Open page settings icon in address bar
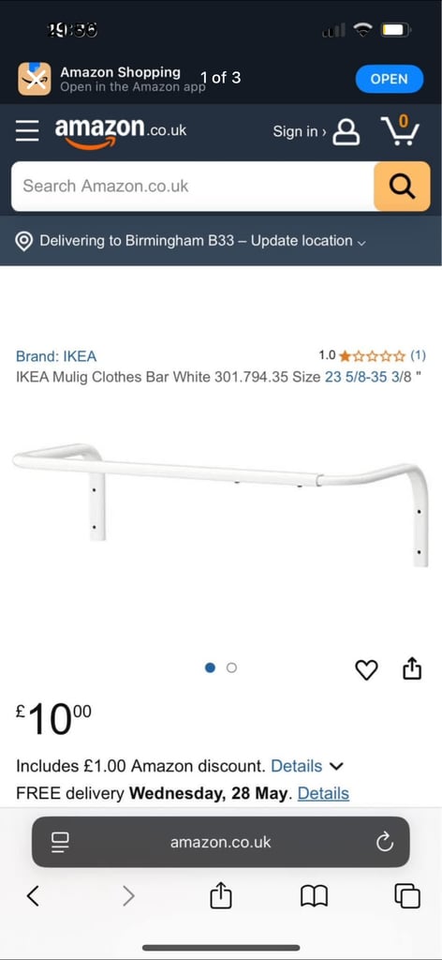Viewport: 442px width, 960px height. click(60, 843)
